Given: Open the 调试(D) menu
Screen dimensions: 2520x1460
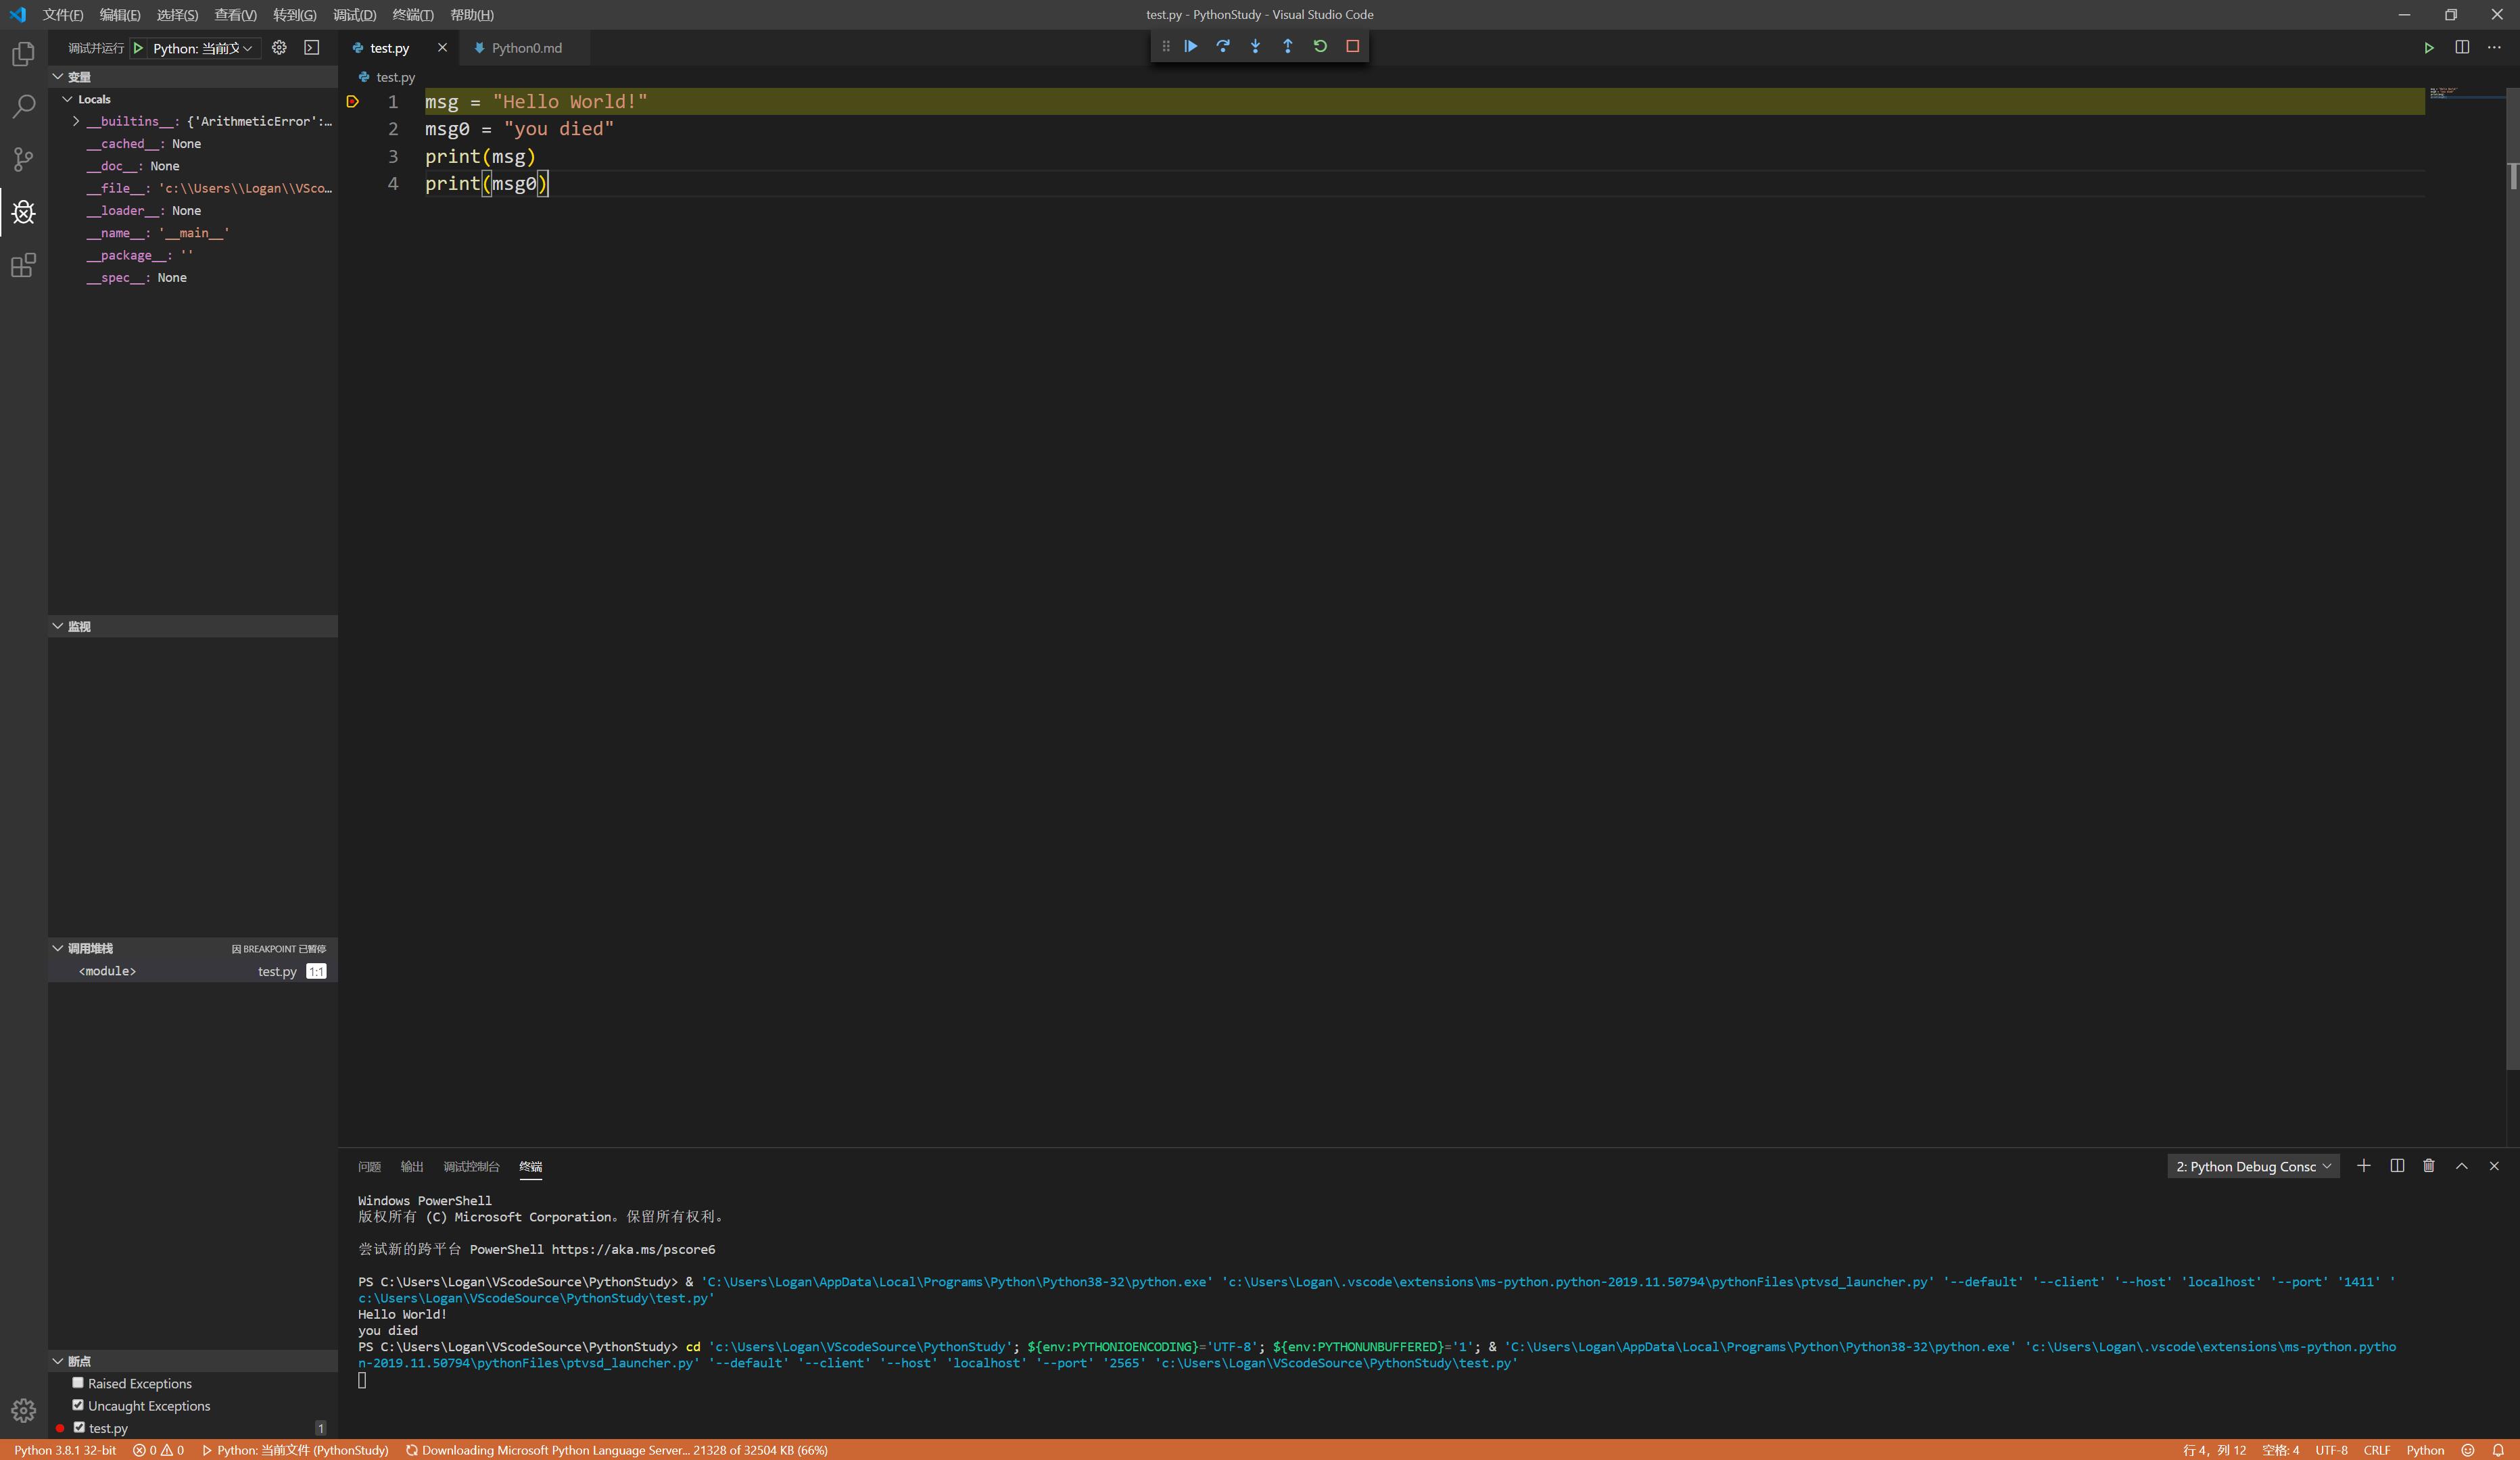Looking at the screenshot, I should click(x=354, y=15).
